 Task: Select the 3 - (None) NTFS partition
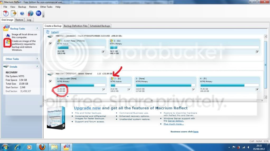coord(165,85)
